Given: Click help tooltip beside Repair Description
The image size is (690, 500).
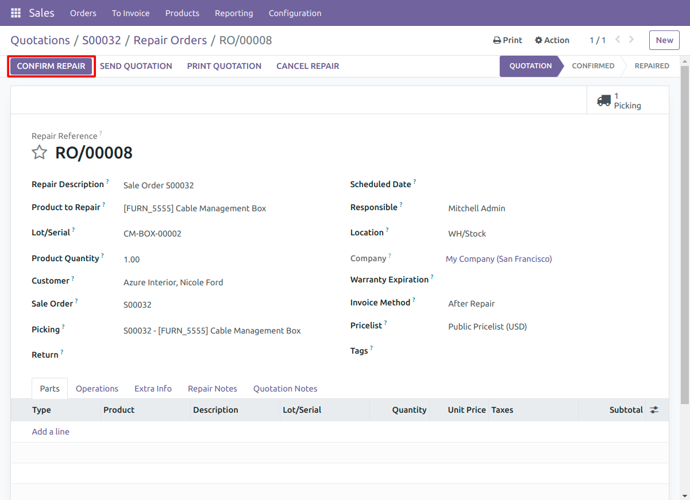Looking at the screenshot, I should coord(107,181).
